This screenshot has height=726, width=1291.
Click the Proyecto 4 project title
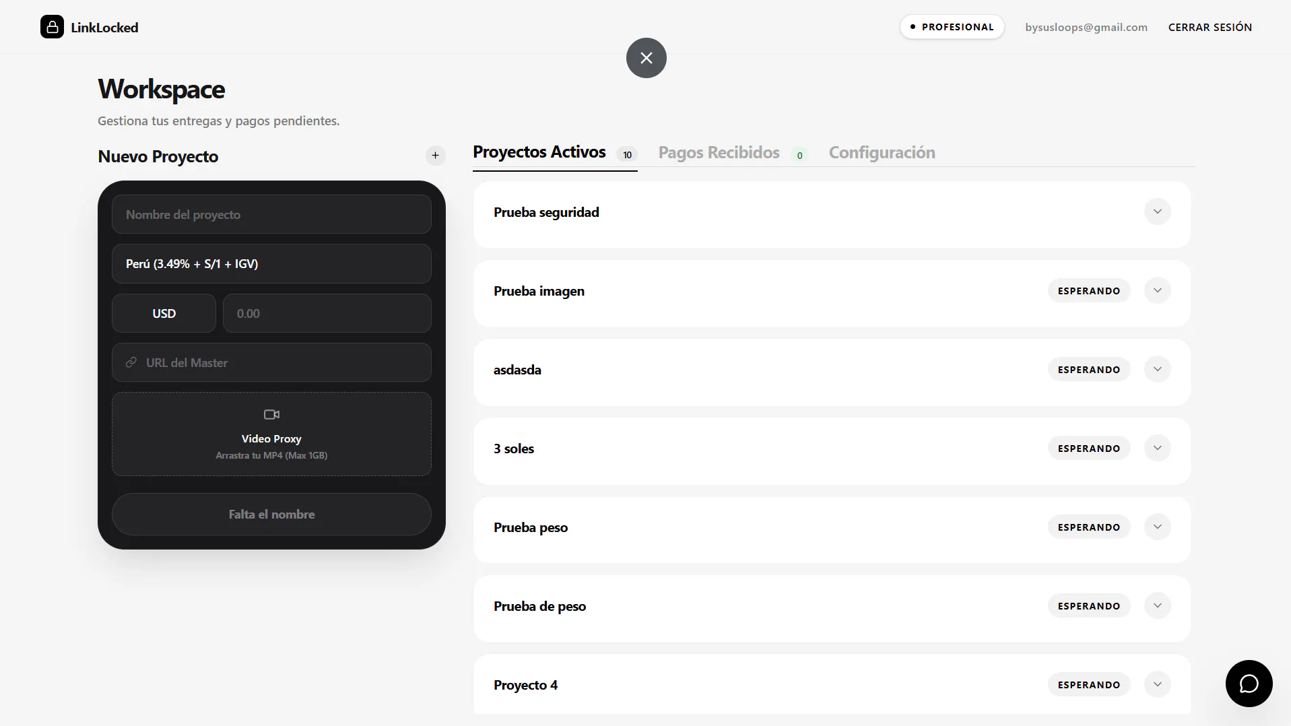(525, 685)
